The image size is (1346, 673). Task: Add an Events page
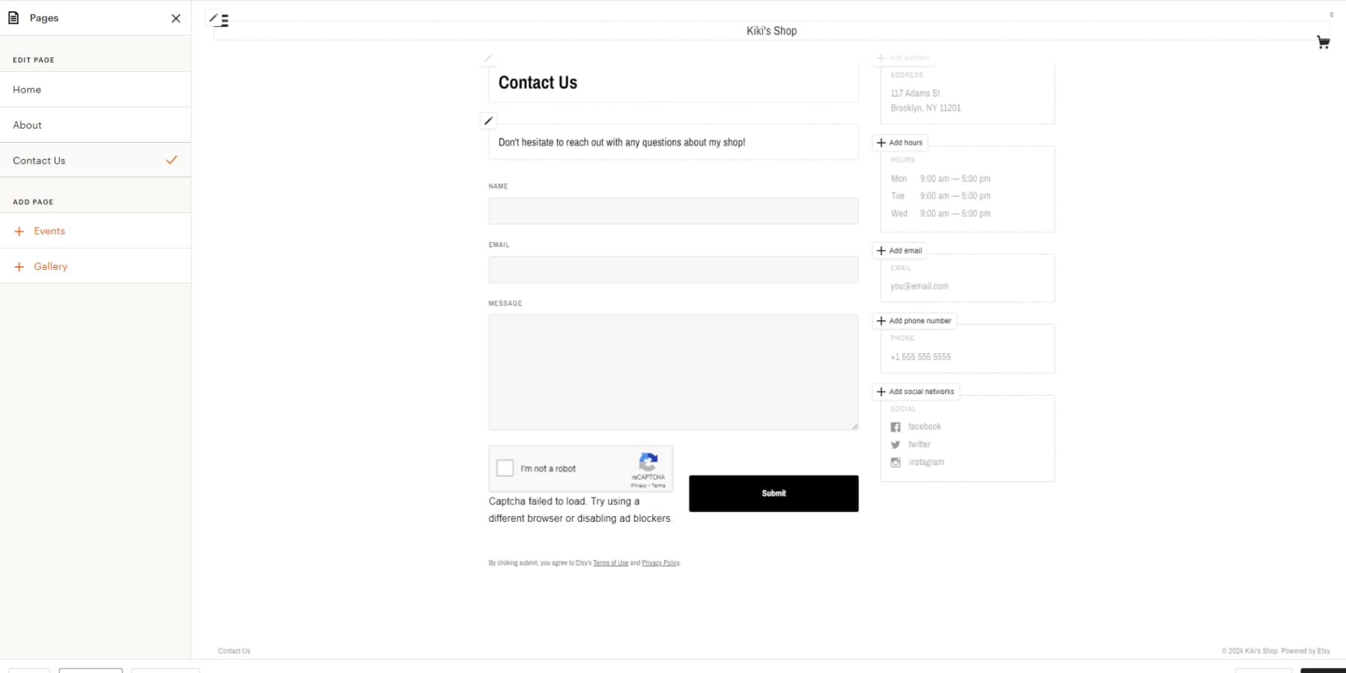point(49,230)
